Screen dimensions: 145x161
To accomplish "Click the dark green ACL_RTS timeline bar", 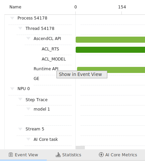I will (x=110, y=50).
